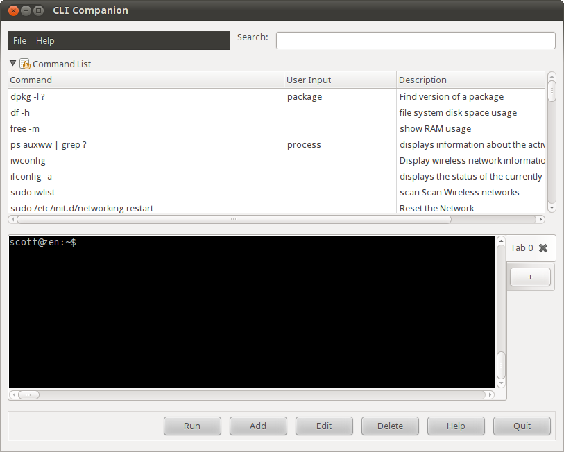
Task: Run the selected command
Action: 192,426
